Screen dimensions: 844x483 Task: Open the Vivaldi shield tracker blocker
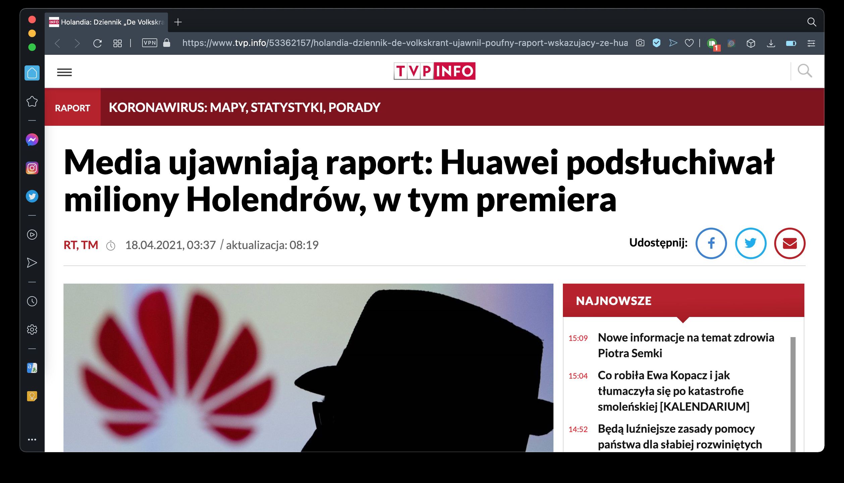[656, 43]
